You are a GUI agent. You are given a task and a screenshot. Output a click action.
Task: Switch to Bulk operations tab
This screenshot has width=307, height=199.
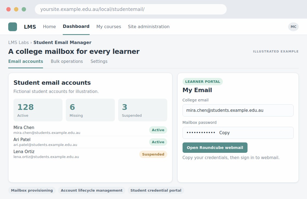(x=67, y=61)
